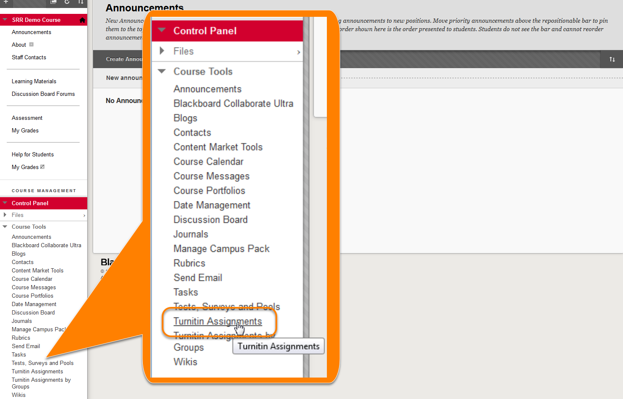Open the About course menu link
623x399 pixels.
tap(19, 45)
